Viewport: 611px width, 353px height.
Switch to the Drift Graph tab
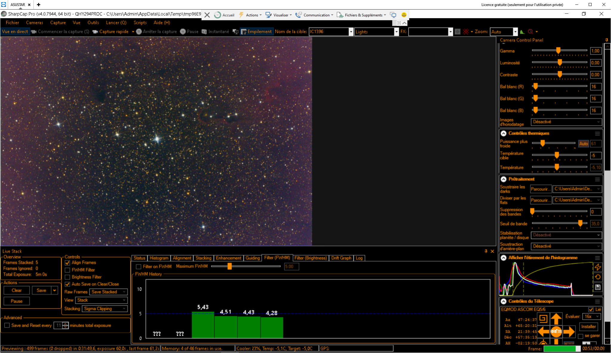[341, 258]
